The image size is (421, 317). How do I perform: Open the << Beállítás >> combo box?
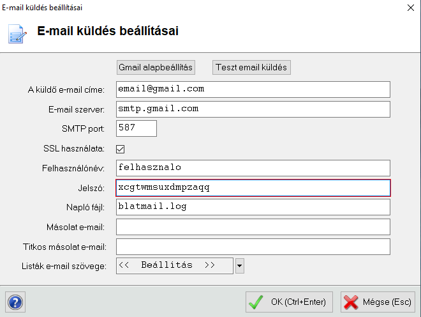coord(175,265)
